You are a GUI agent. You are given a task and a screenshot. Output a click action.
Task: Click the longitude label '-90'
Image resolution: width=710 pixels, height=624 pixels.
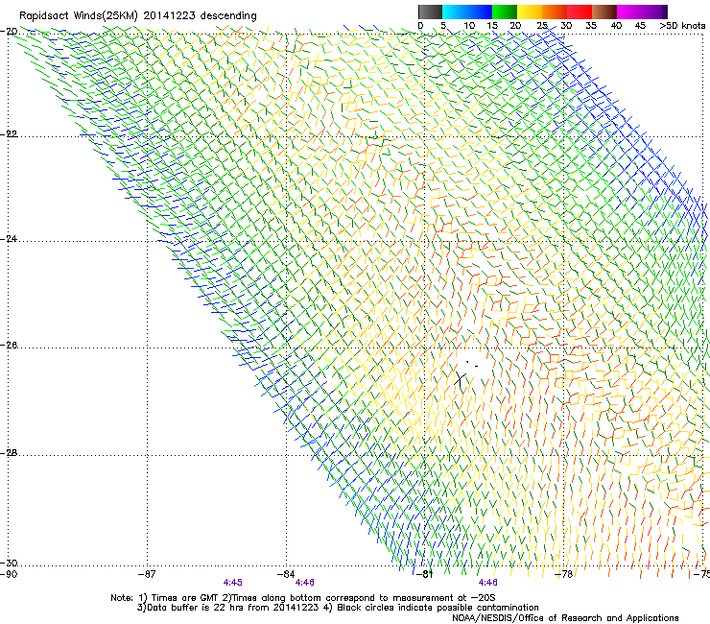pyautogui.click(x=9, y=574)
